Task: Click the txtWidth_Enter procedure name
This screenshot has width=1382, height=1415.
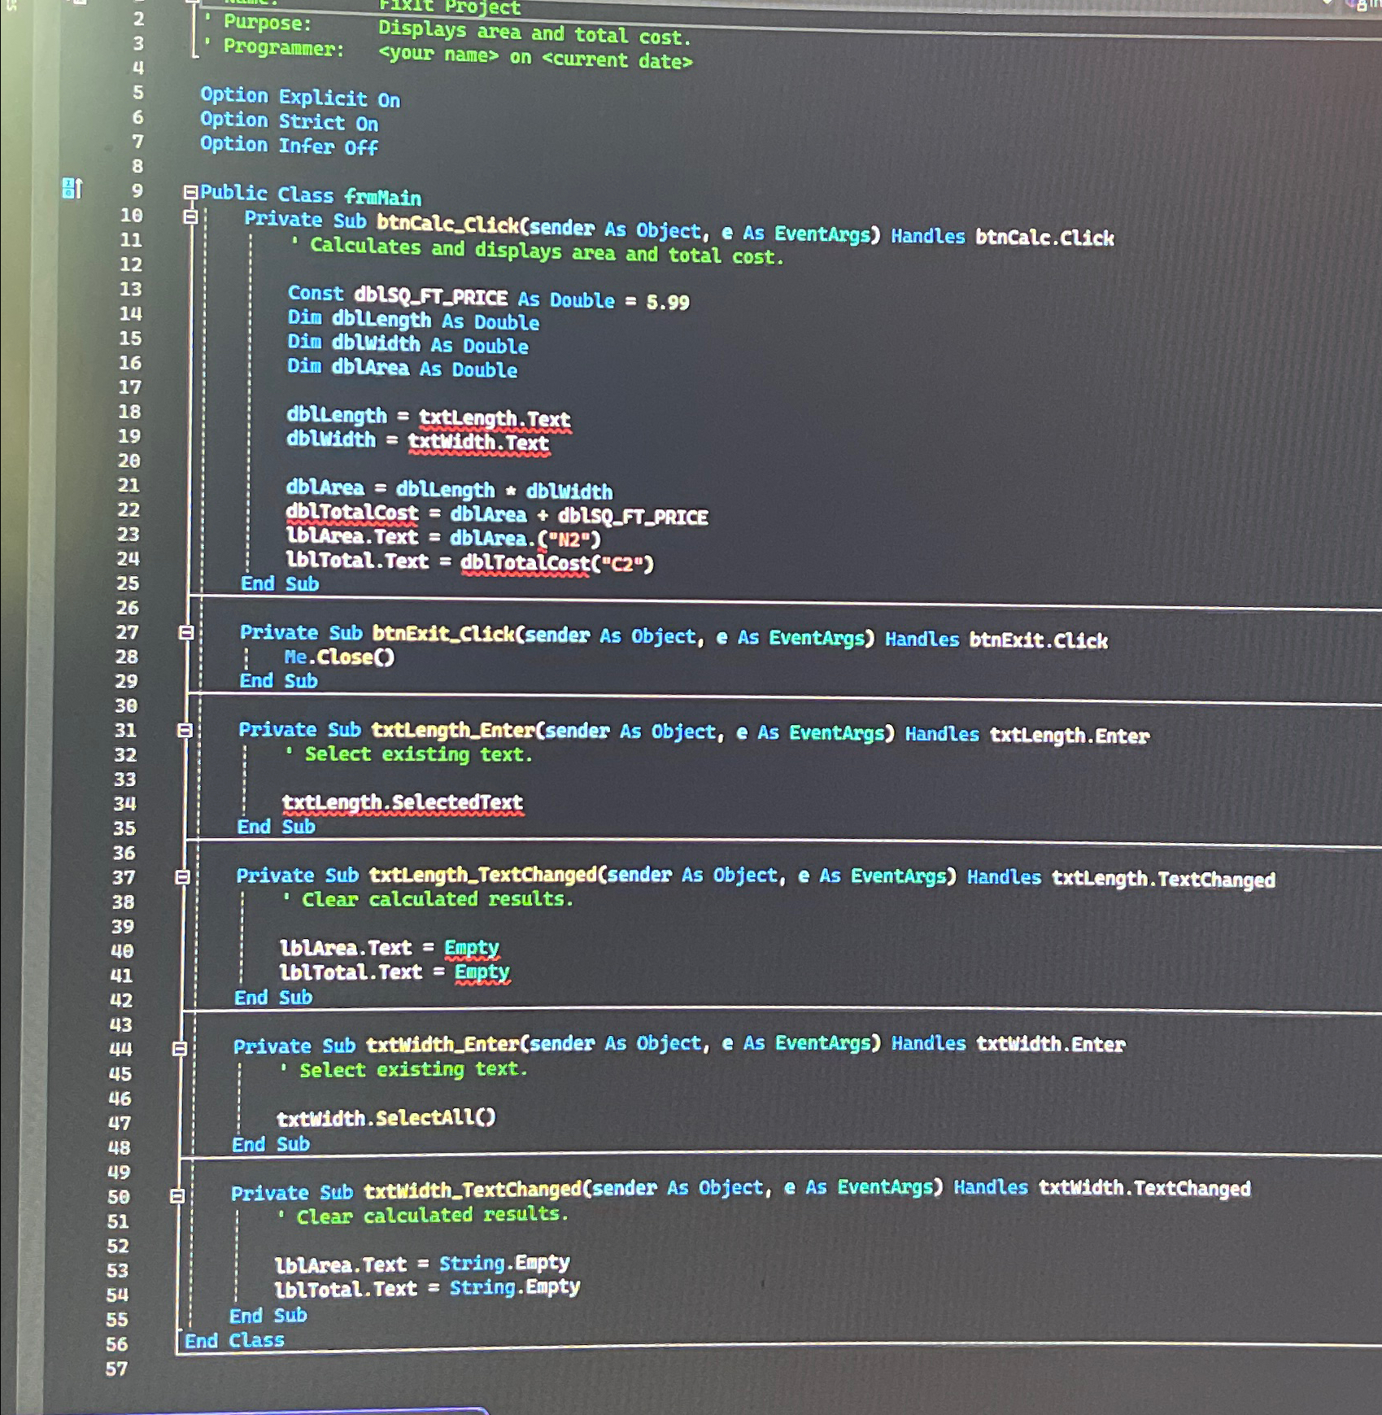Action: 443,1044
